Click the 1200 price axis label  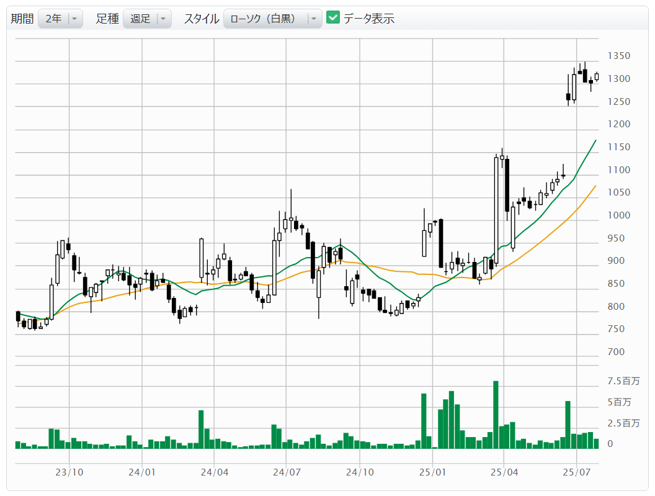tap(618, 124)
